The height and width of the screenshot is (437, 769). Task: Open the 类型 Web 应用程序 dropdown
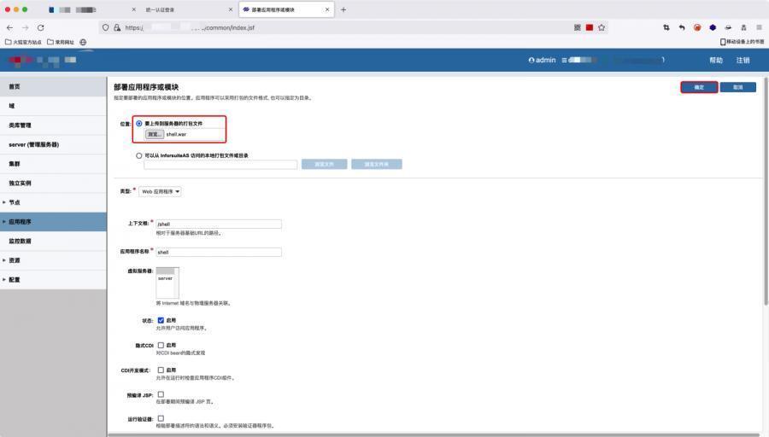click(161, 192)
